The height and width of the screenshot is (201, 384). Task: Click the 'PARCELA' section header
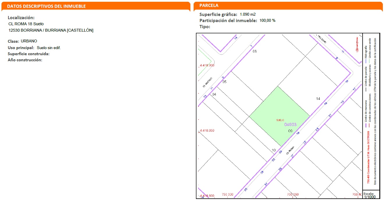pyautogui.click(x=209, y=6)
